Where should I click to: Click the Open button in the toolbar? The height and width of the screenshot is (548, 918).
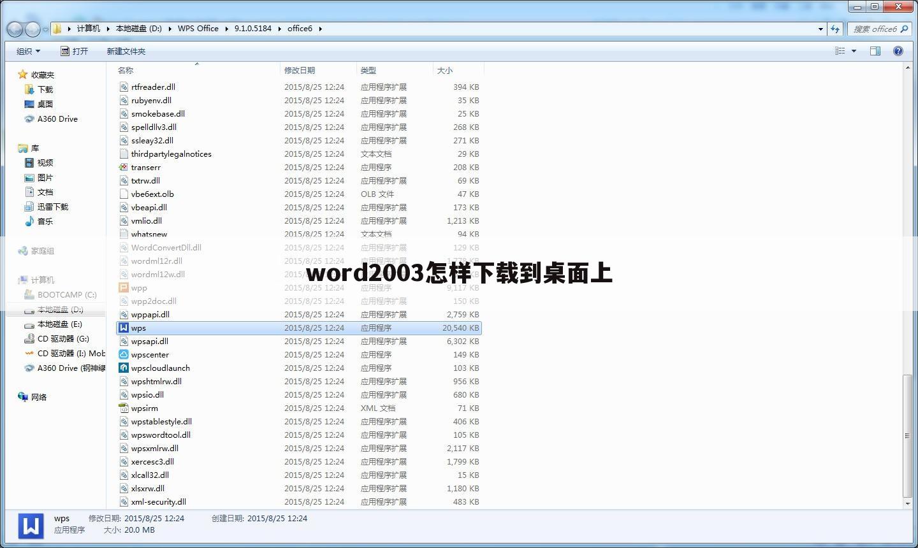[74, 51]
